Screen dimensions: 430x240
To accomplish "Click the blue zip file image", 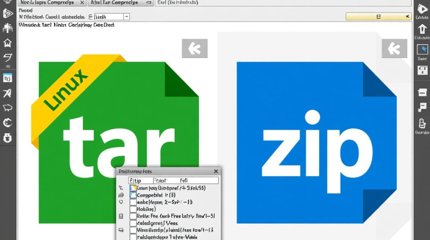I will click(x=316, y=142).
